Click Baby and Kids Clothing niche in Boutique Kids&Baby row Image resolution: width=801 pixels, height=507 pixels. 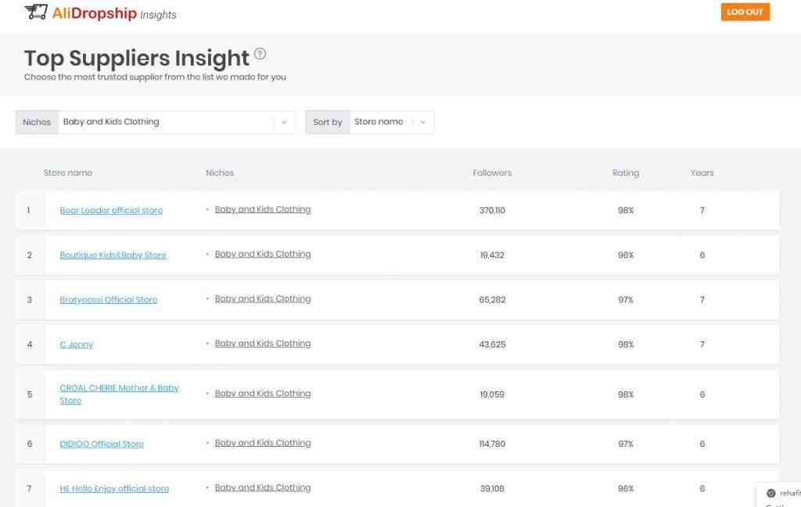point(263,254)
